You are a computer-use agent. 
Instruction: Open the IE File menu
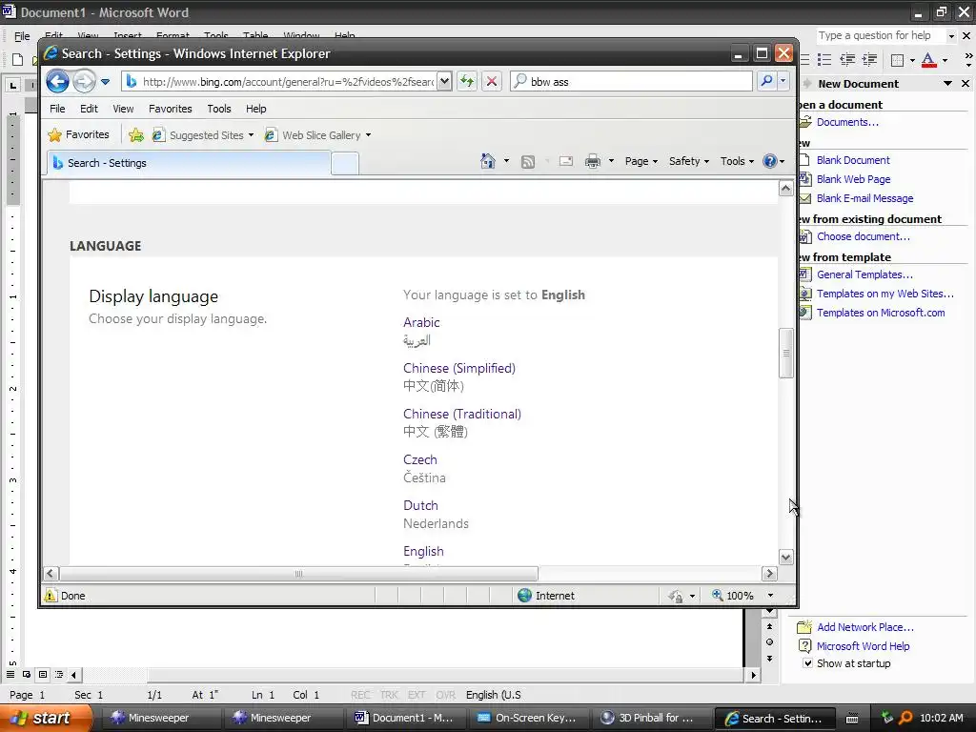tap(57, 109)
